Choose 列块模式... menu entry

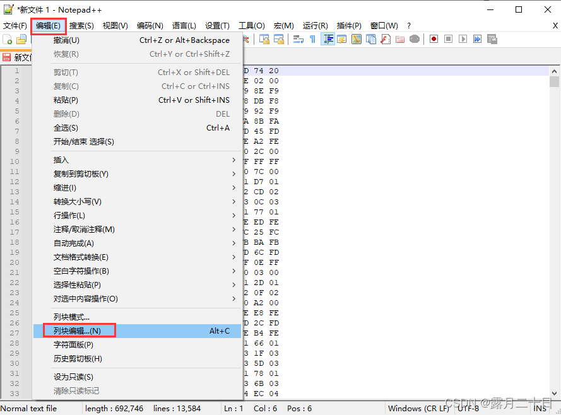coord(138,317)
